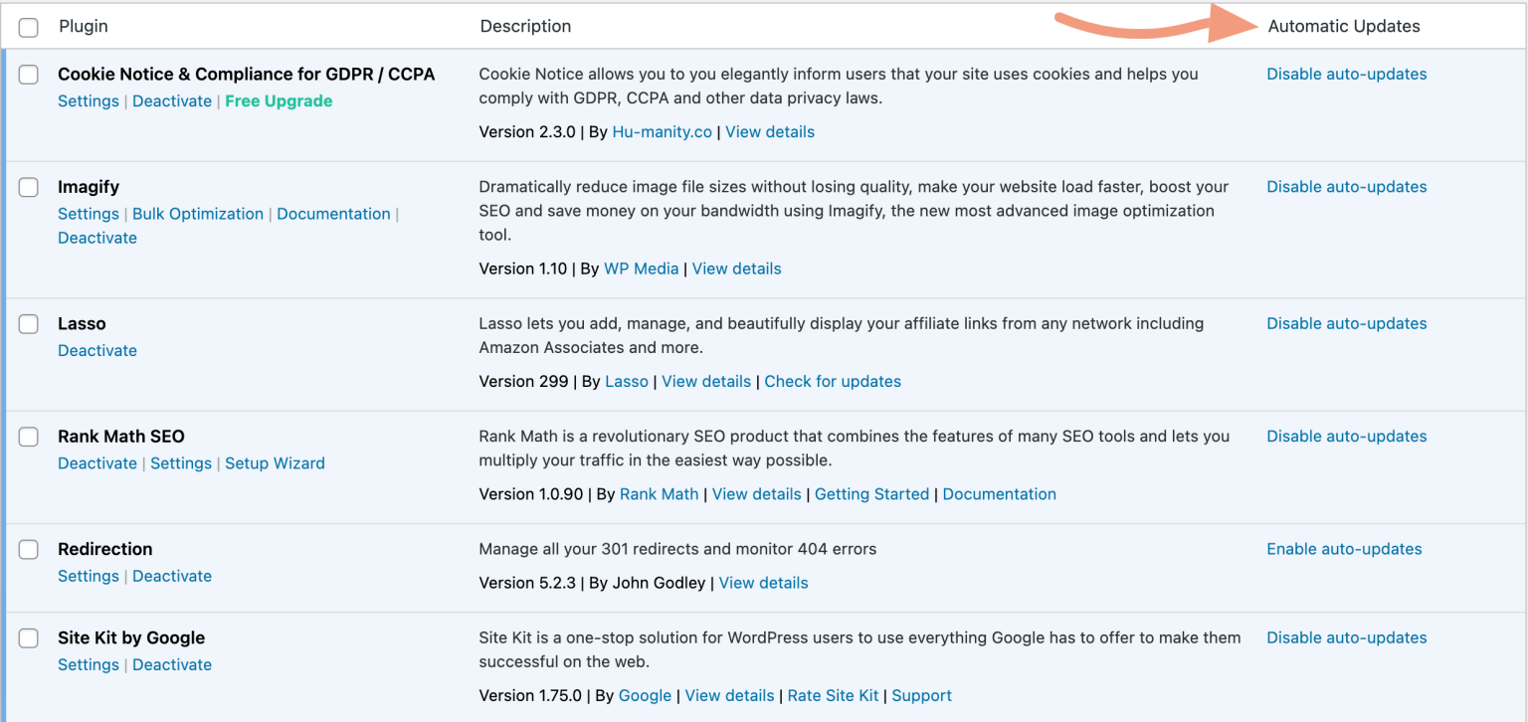Click the Free Upgrade link for Cookie Notice
The image size is (1528, 722).
pyautogui.click(x=279, y=101)
